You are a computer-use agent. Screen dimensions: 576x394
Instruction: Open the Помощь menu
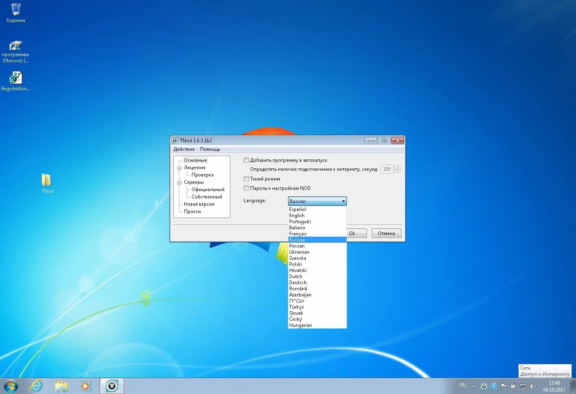click(x=210, y=149)
